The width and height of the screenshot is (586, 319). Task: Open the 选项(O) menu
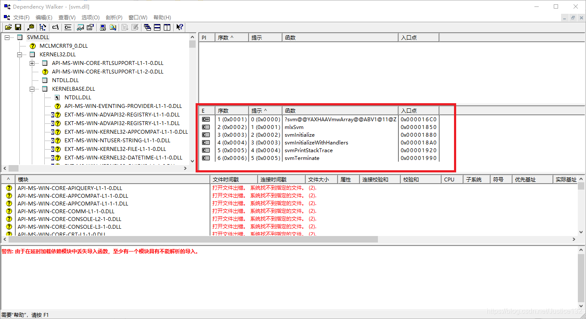click(x=90, y=17)
